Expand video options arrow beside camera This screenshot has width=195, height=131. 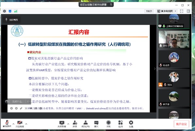[x=26, y=124]
